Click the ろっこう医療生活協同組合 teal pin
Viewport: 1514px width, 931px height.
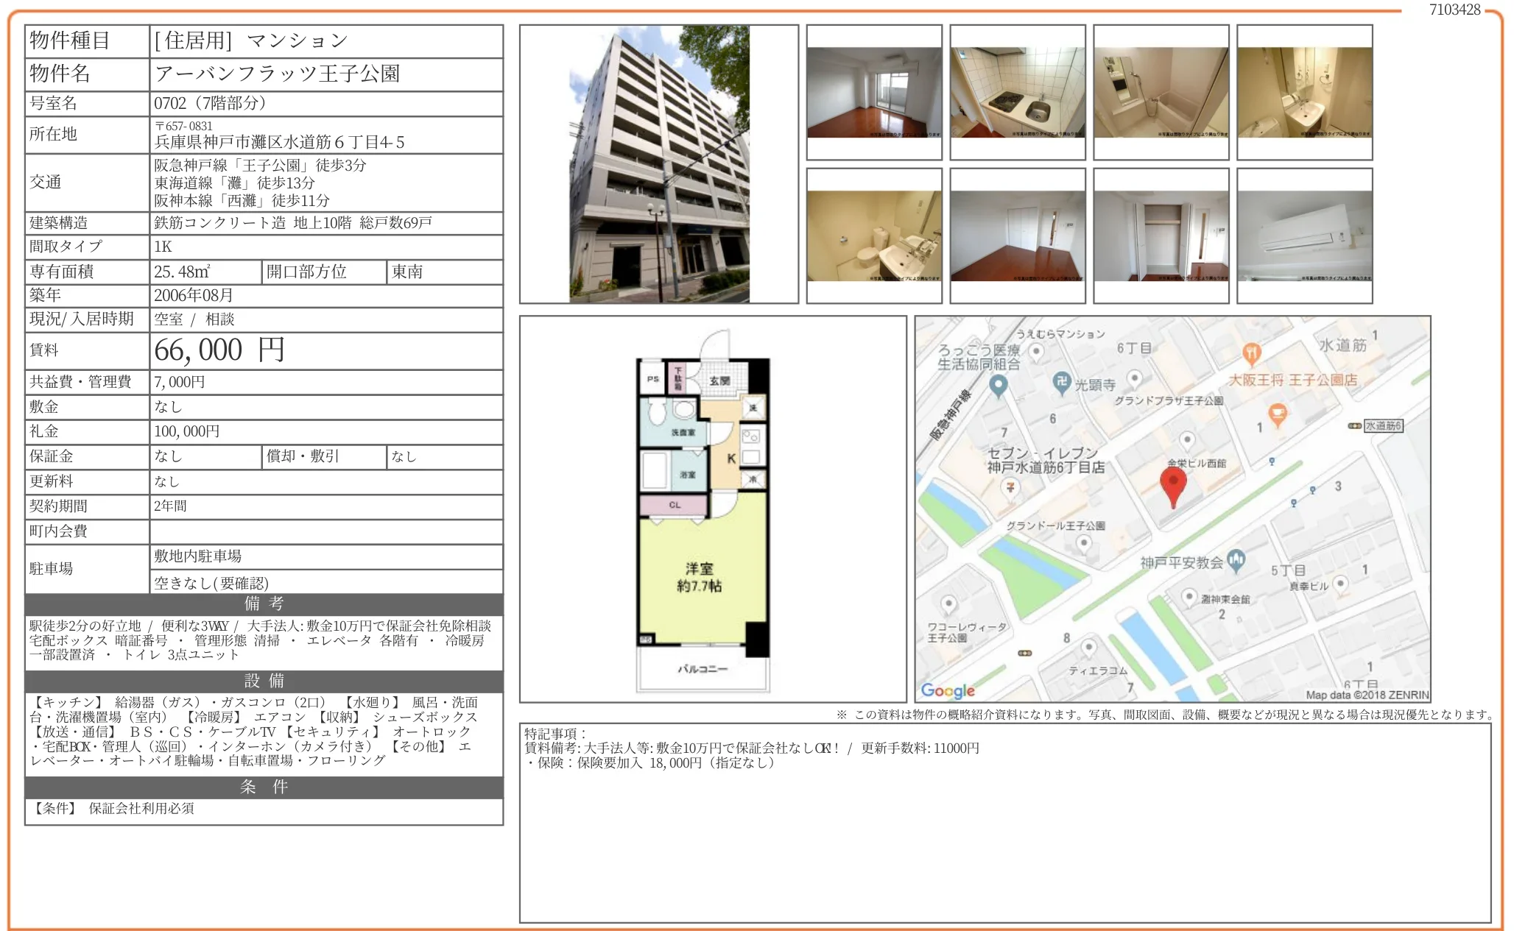coord(998,384)
